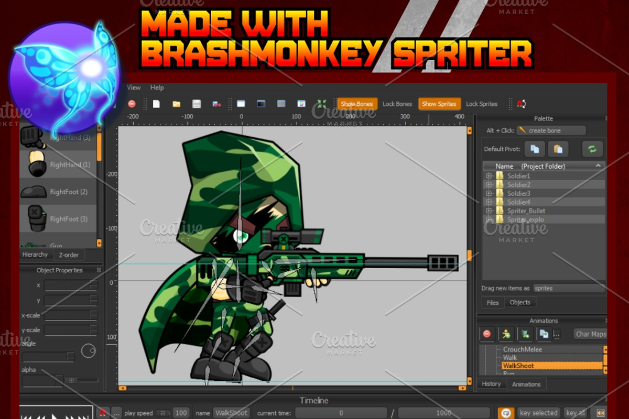Click the ellipsis button in Animations toolbar

click(x=557, y=334)
